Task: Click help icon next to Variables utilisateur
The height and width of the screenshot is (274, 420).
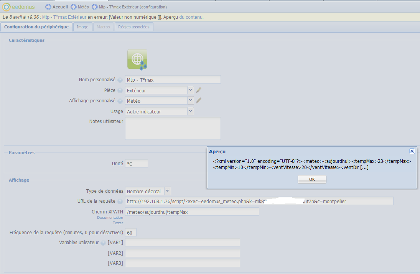Action: pyautogui.click(x=103, y=243)
